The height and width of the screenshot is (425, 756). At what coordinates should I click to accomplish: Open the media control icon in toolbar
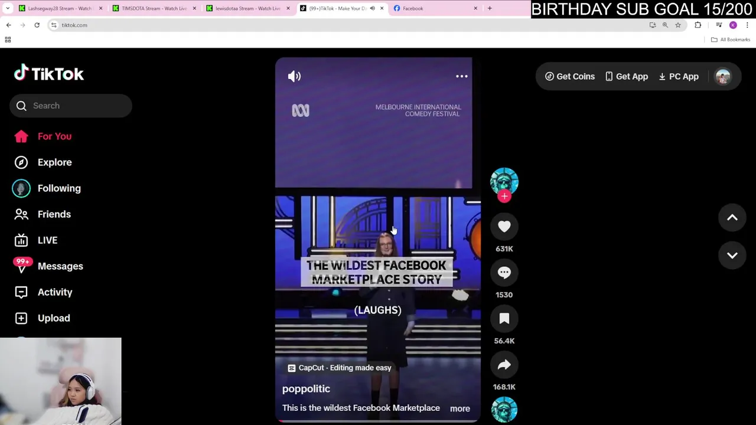(719, 25)
